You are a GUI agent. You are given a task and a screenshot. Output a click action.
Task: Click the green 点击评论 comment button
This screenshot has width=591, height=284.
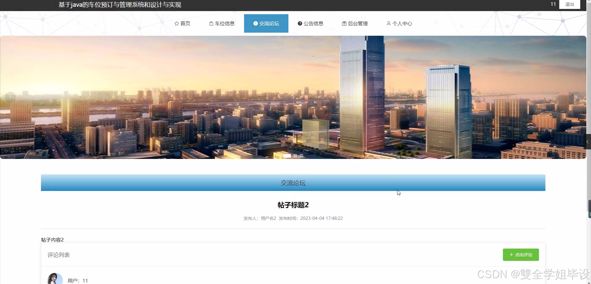[x=521, y=254]
